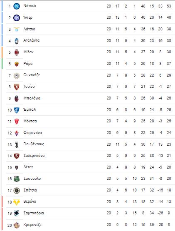
Task: Click the Juventus logo icon
Action: click(x=17, y=145)
